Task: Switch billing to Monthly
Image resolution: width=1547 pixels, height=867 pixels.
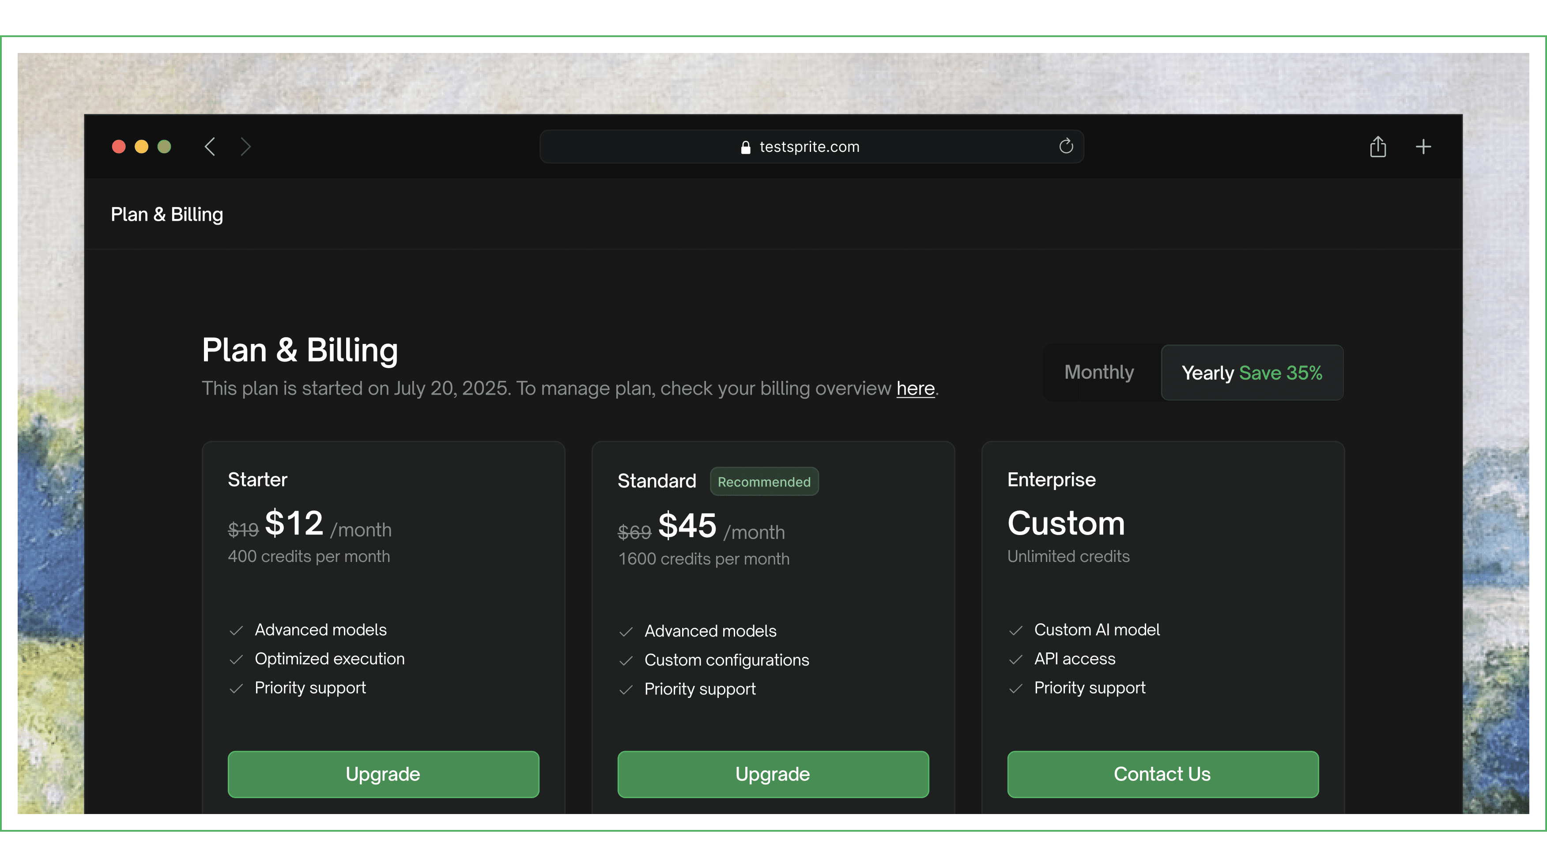Action: [1099, 372]
